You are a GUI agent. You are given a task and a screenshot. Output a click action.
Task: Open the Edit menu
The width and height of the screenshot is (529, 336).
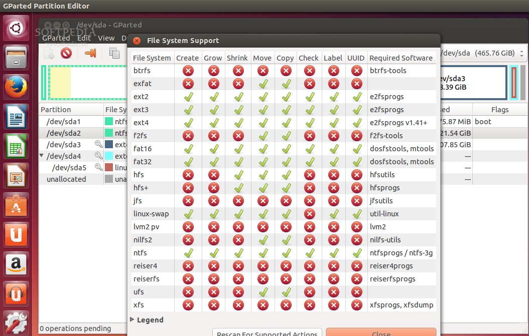84,38
